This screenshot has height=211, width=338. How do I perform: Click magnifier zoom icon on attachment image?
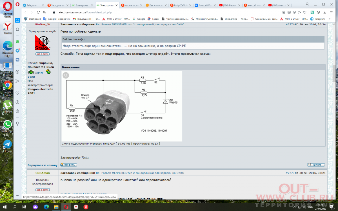(66, 75)
